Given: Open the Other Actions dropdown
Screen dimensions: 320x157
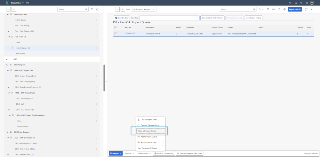Looking at the screenshot, I should (x=144, y=153).
